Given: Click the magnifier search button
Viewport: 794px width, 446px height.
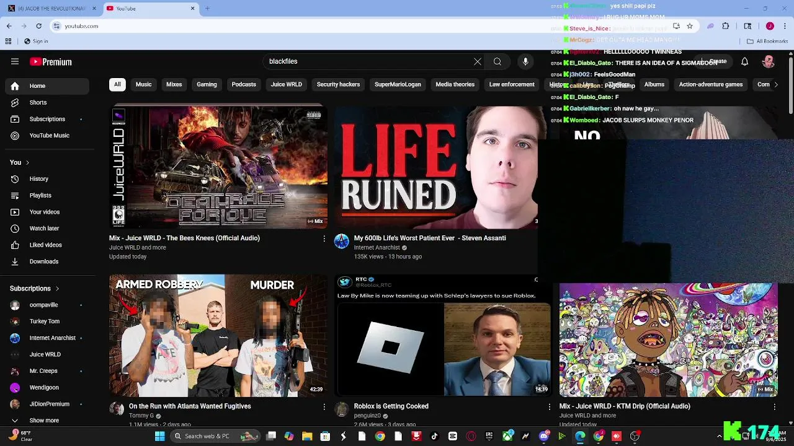Looking at the screenshot, I should point(497,61).
